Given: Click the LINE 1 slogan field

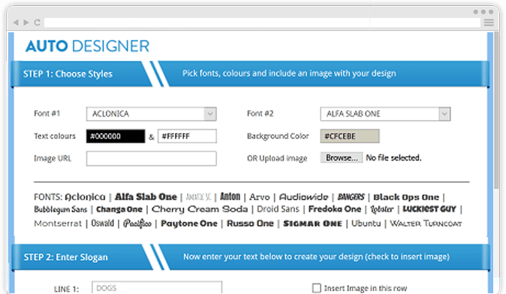Looking at the screenshot, I should (157, 287).
